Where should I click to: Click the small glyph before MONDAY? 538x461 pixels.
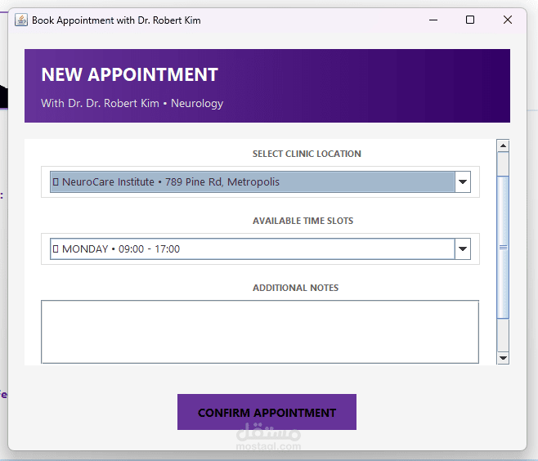(x=56, y=249)
